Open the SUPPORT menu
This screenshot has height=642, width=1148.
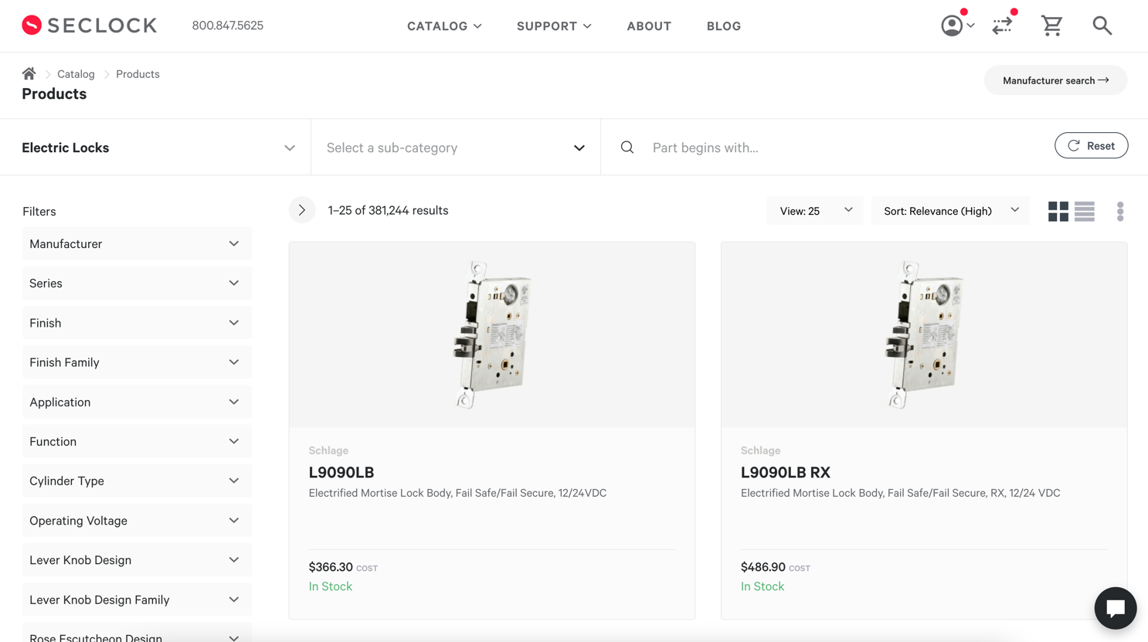[554, 26]
